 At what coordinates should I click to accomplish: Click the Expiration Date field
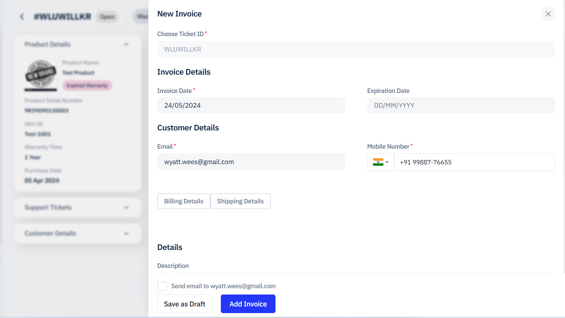click(x=461, y=106)
